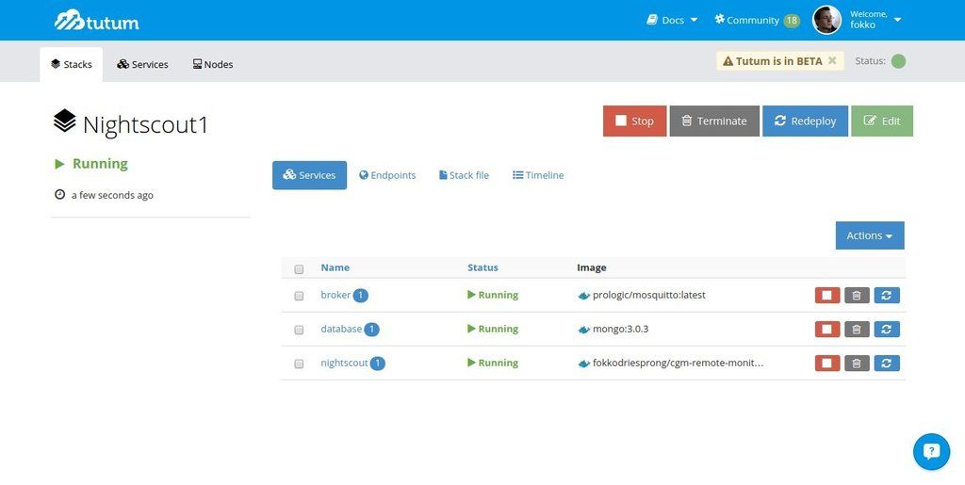Viewport: 965px width, 485px height.
Task: Open the Timeline tab
Action: click(x=538, y=175)
